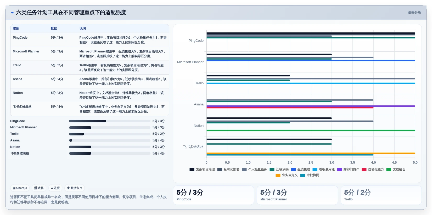The image size is (432, 215).
Task: Toggle the 审批协同 legend entry
Action: click(x=310, y=175)
